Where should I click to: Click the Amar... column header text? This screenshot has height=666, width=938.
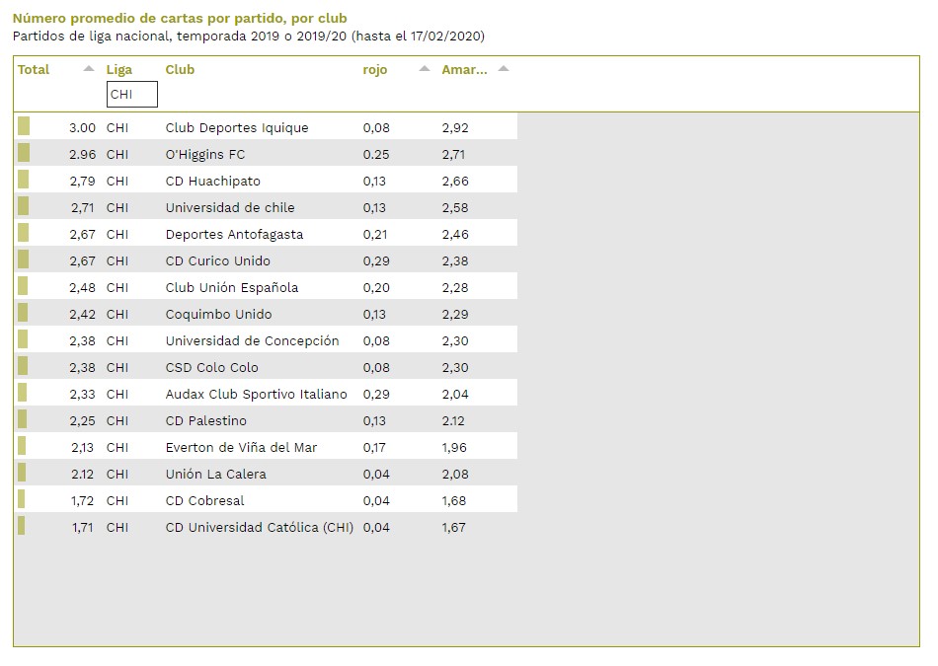pos(464,70)
